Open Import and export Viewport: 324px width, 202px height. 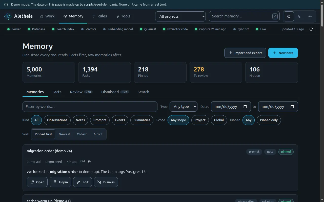[x=245, y=53]
